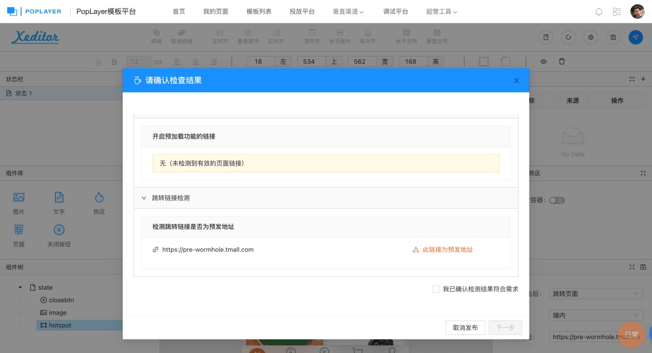Viewport: 652px width, 353px height.
Task: Expand the 超管工具 dropdown menu
Action: (x=441, y=11)
